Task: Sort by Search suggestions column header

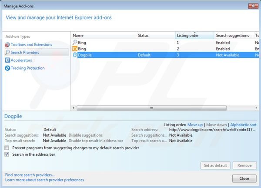Action: pos(233,36)
